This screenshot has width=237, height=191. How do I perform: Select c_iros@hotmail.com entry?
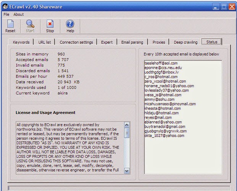point(161,77)
